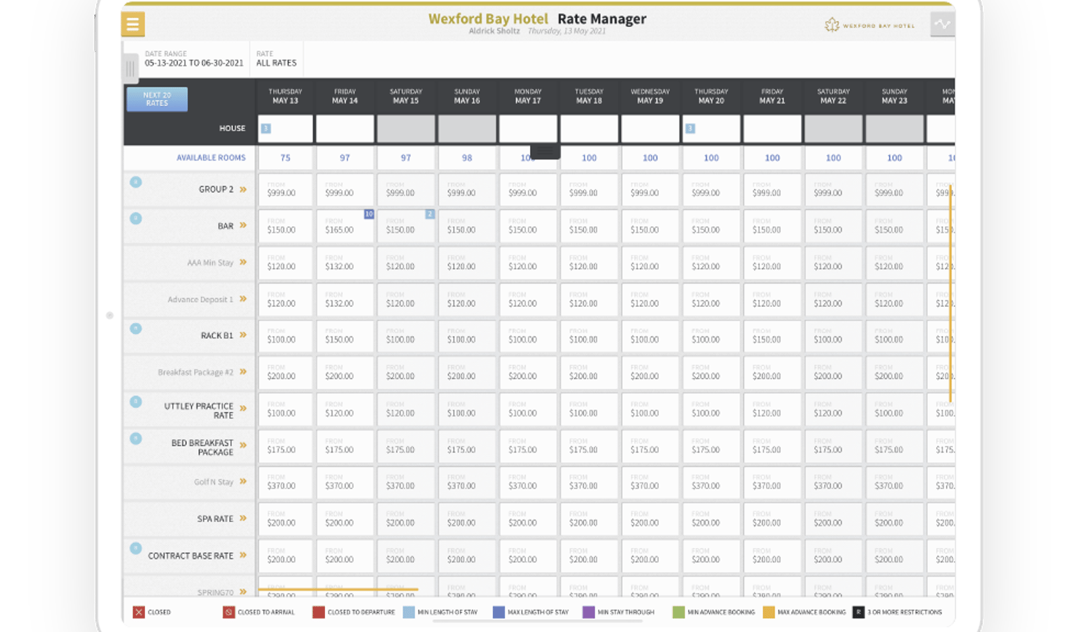The image size is (1079, 632).
Task: Click the House restriction badge on May 13
Action: click(266, 128)
